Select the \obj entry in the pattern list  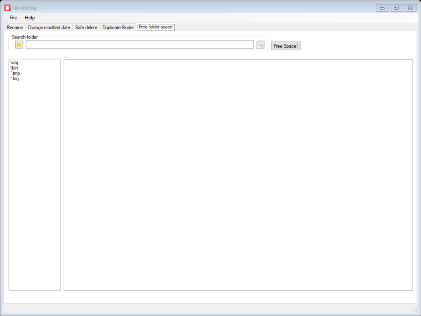point(14,62)
